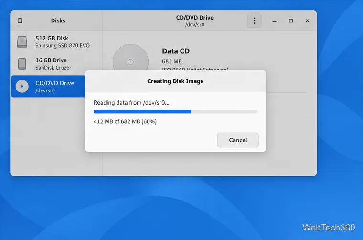The width and height of the screenshot is (363, 240).
Task: Select the CD/DVD Drive /dev/sr0 entry
Action: [x=48, y=87]
